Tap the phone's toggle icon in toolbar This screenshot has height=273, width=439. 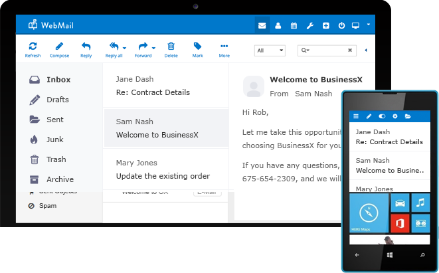pos(382,116)
